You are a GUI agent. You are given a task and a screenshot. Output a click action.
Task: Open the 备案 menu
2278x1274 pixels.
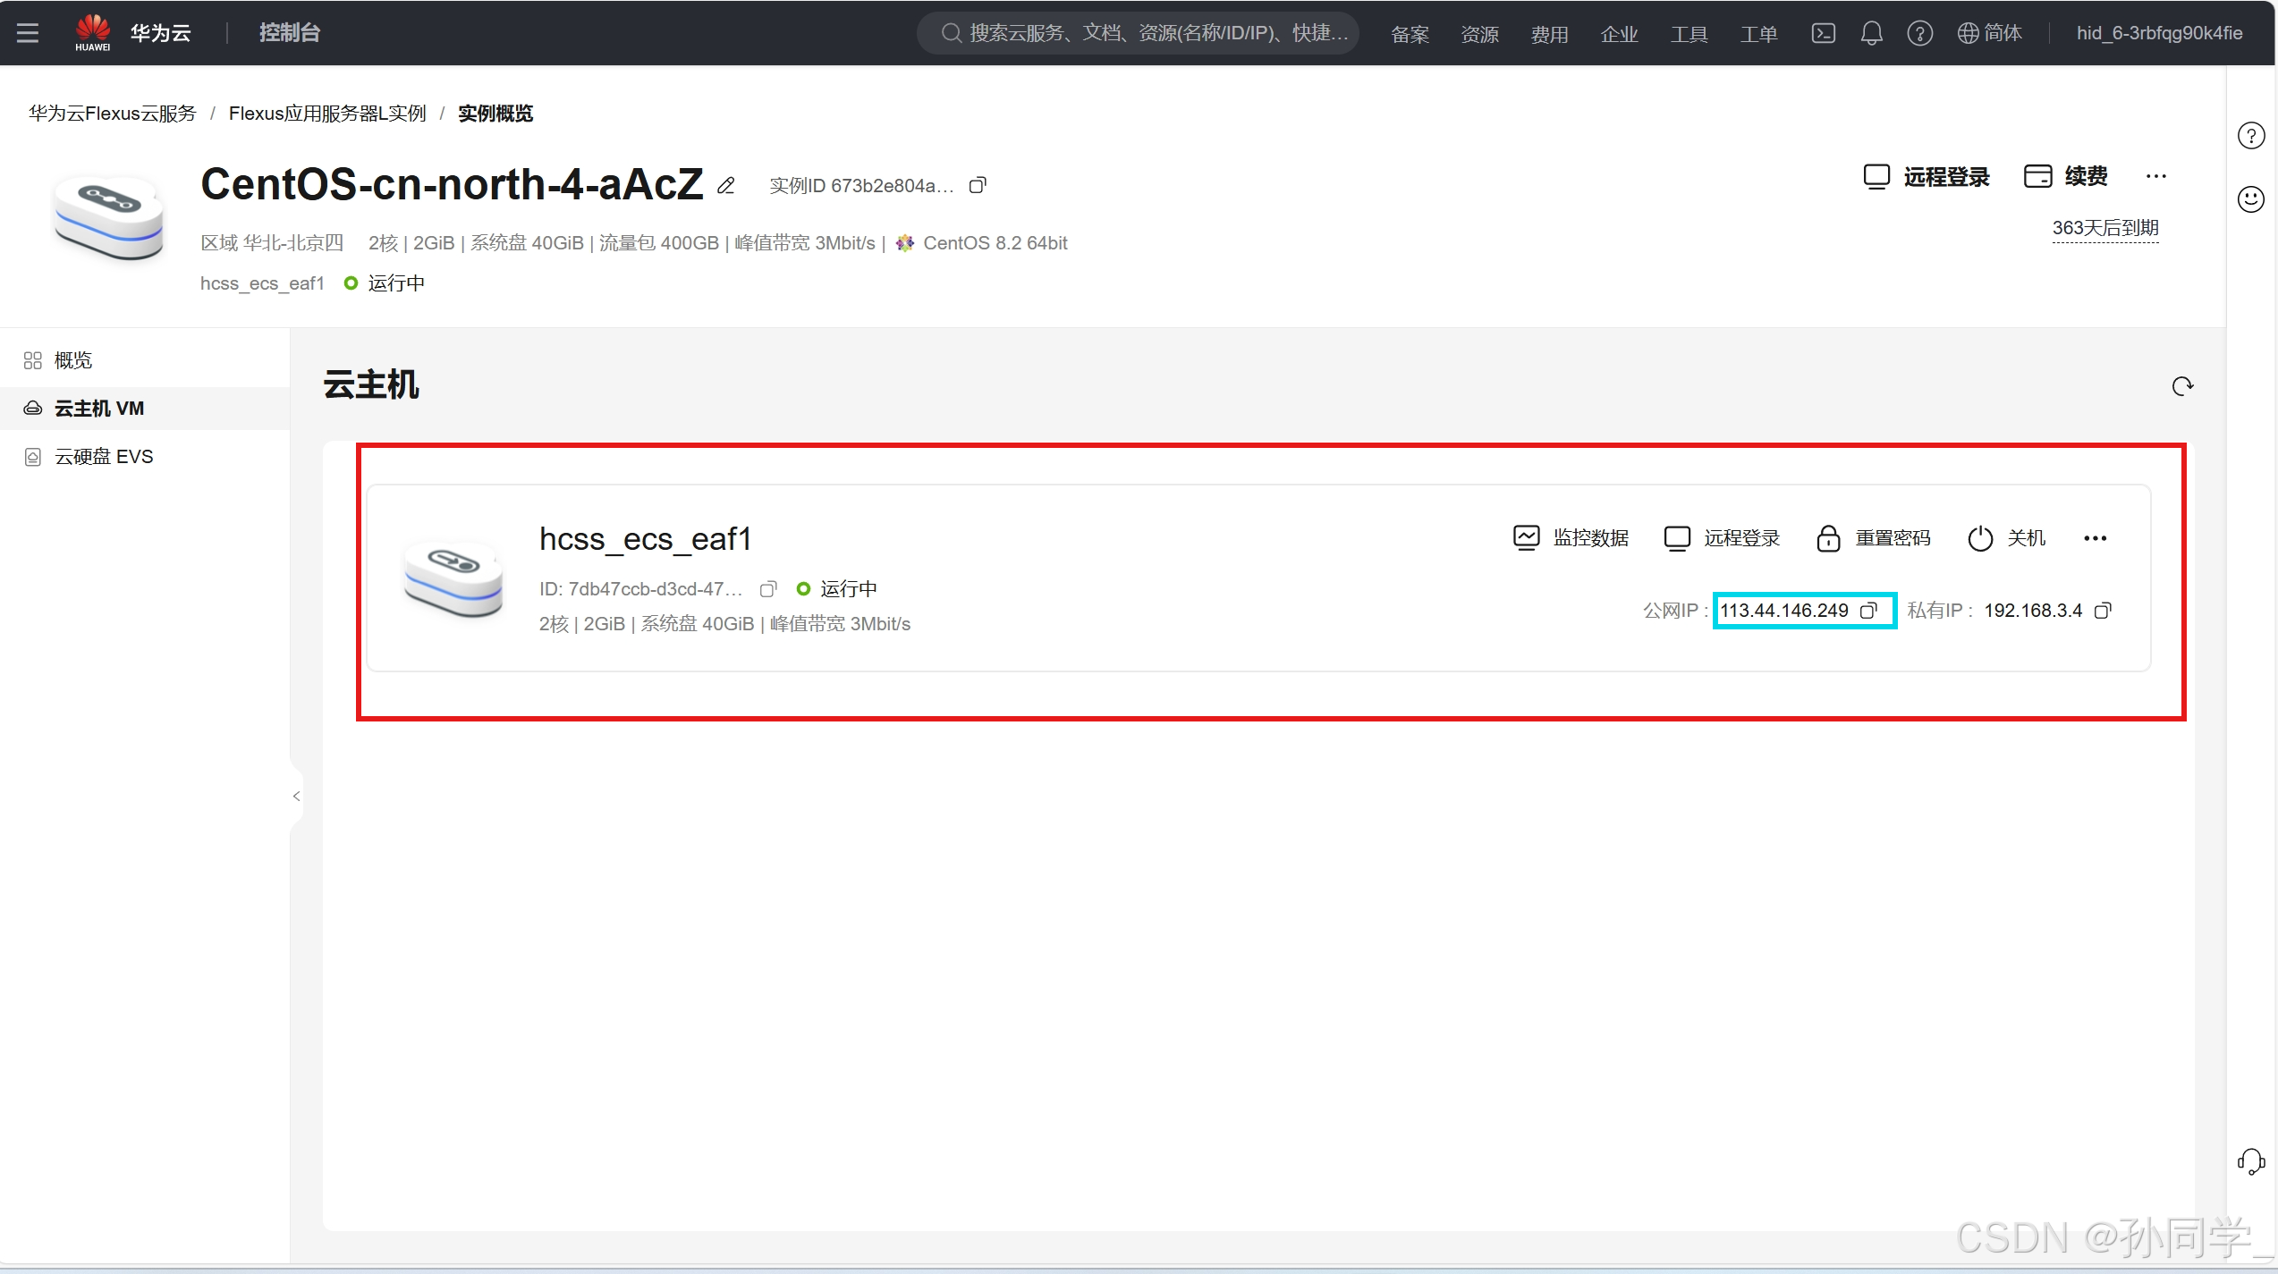coord(1410,34)
